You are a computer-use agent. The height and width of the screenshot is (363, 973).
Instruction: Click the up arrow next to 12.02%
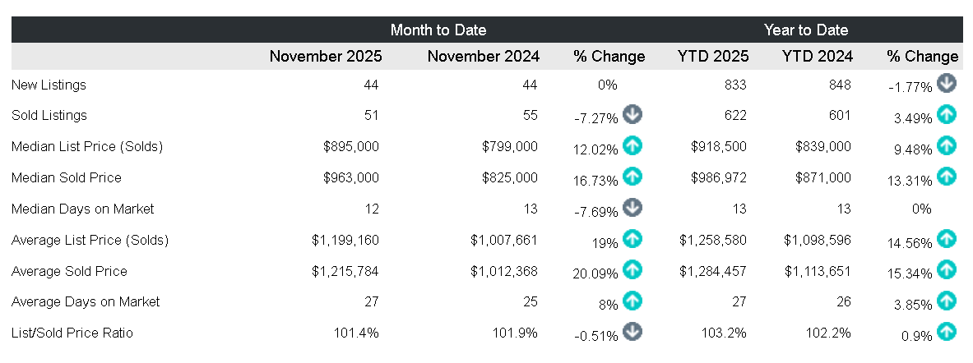tap(632, 145)
